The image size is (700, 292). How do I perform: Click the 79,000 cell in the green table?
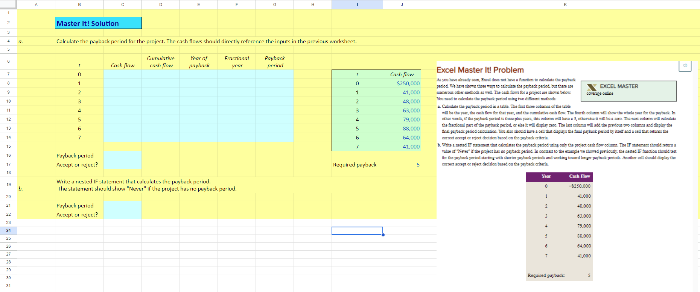(402, 120)
